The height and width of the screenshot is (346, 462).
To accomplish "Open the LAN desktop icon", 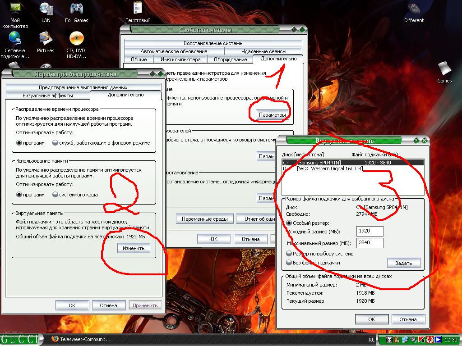I will [46, 9].
